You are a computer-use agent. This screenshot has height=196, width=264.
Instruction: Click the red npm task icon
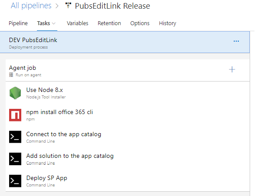pos(15,115)
